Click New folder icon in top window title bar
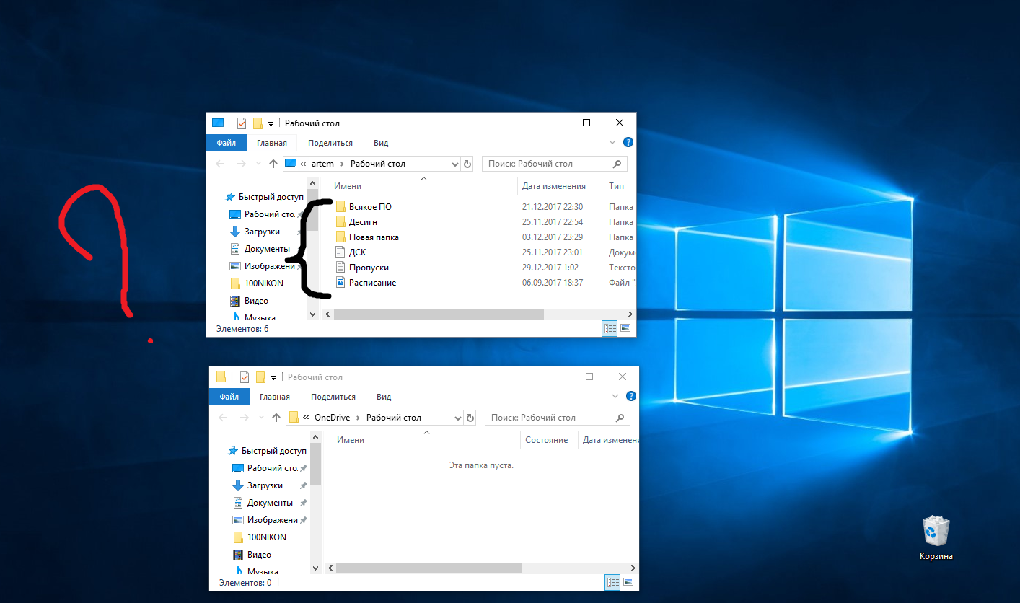Viewport: 1020px width, 603px height. (258, 123)
